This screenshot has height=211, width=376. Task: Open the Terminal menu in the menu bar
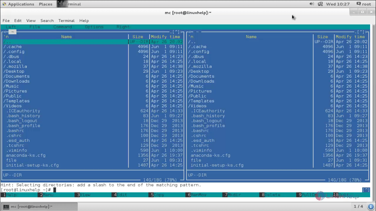pyautogui.click(x=66, y=21)
